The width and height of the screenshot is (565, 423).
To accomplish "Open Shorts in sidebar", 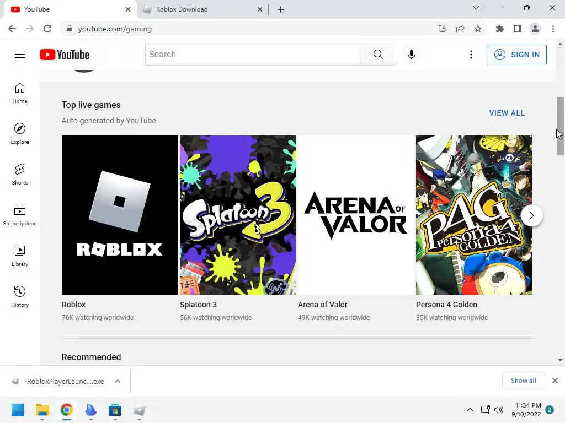I will point(20,175).
